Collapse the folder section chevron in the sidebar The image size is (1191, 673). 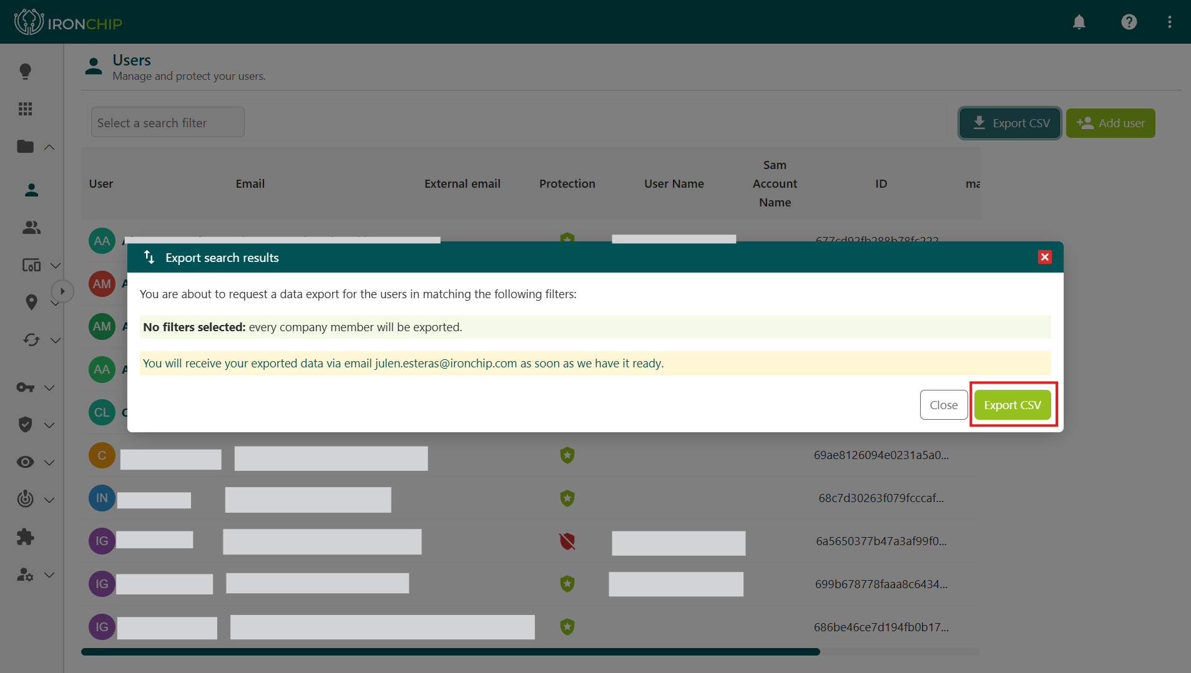pyautogui.click(x=49, y=147)
